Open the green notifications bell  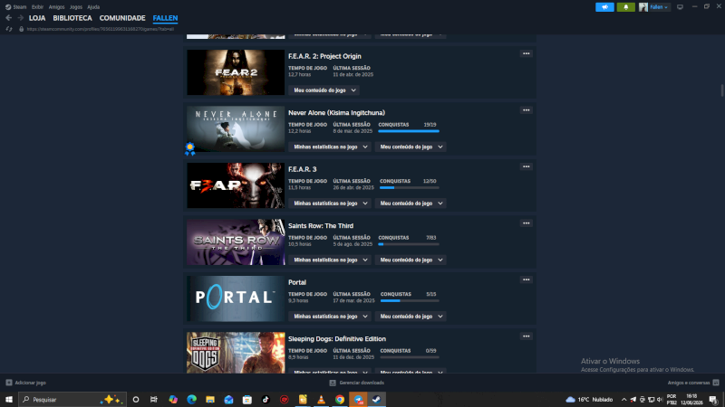coord(625,7)
